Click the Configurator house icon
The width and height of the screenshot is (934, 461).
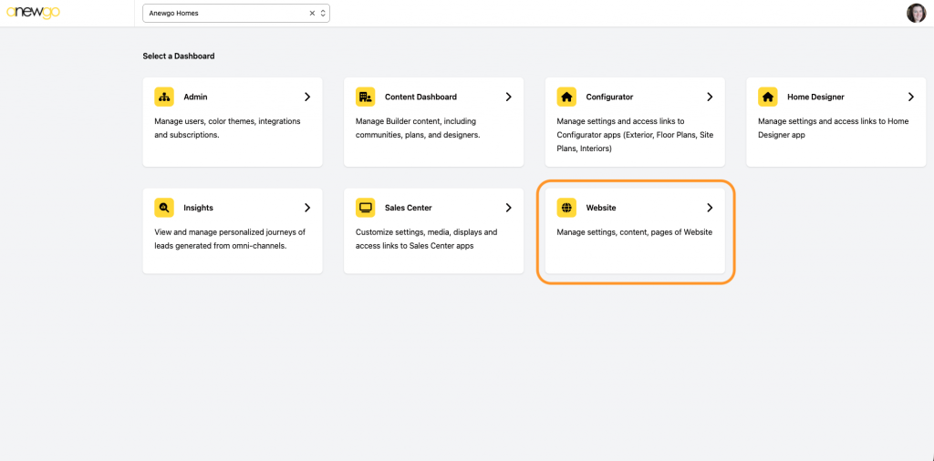point(566,97)
